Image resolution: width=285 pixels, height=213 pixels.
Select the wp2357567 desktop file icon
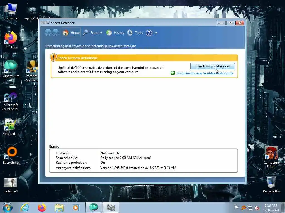point(32,14)
